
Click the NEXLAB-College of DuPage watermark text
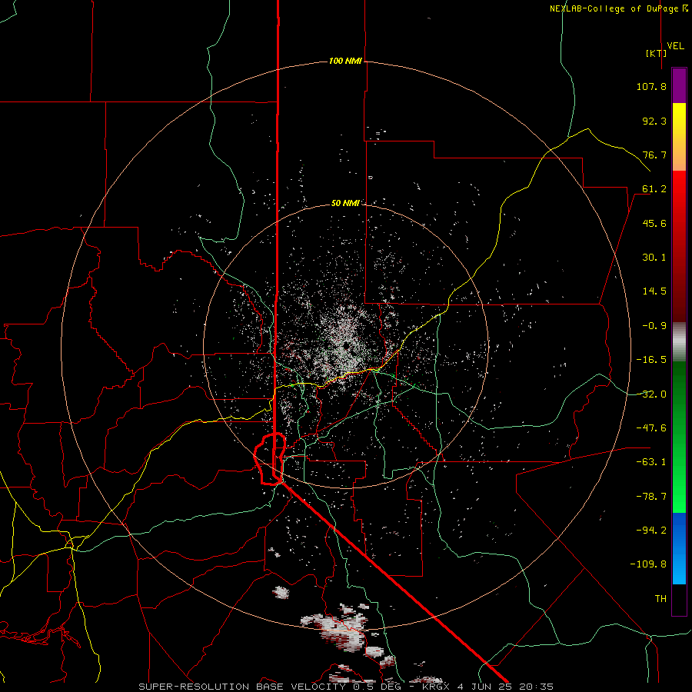(x=619, y=8)
